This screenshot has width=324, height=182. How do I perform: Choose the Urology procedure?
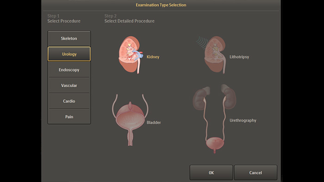69,54
